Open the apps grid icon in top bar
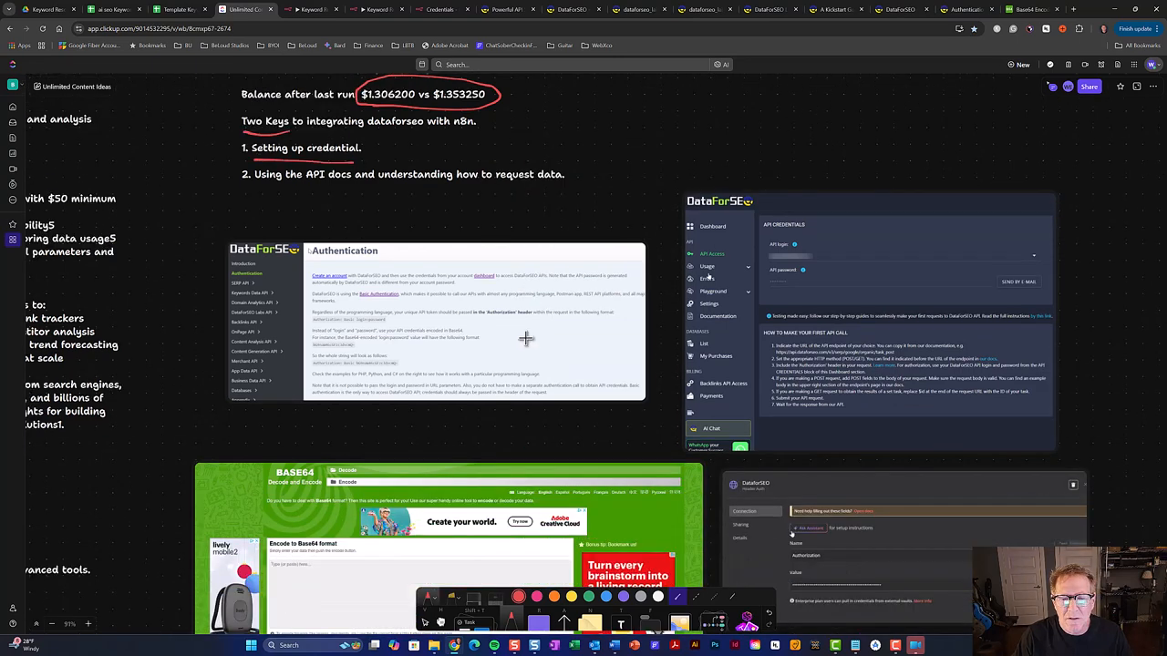The height and width of the screenshot is (656, 1167). 1135,65
